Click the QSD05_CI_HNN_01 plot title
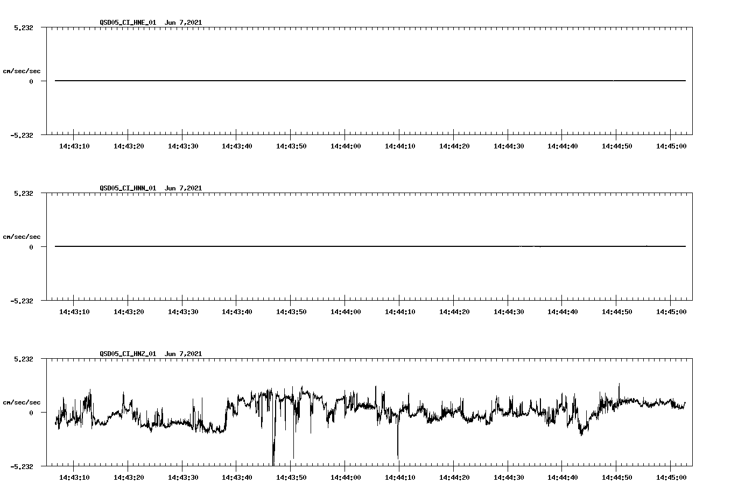The height and width of the screenshot is (497, 731). click(x=151, y=188)
